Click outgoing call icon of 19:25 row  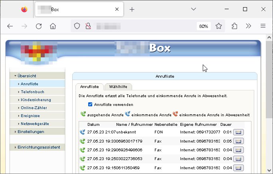[x=82, y=159]
